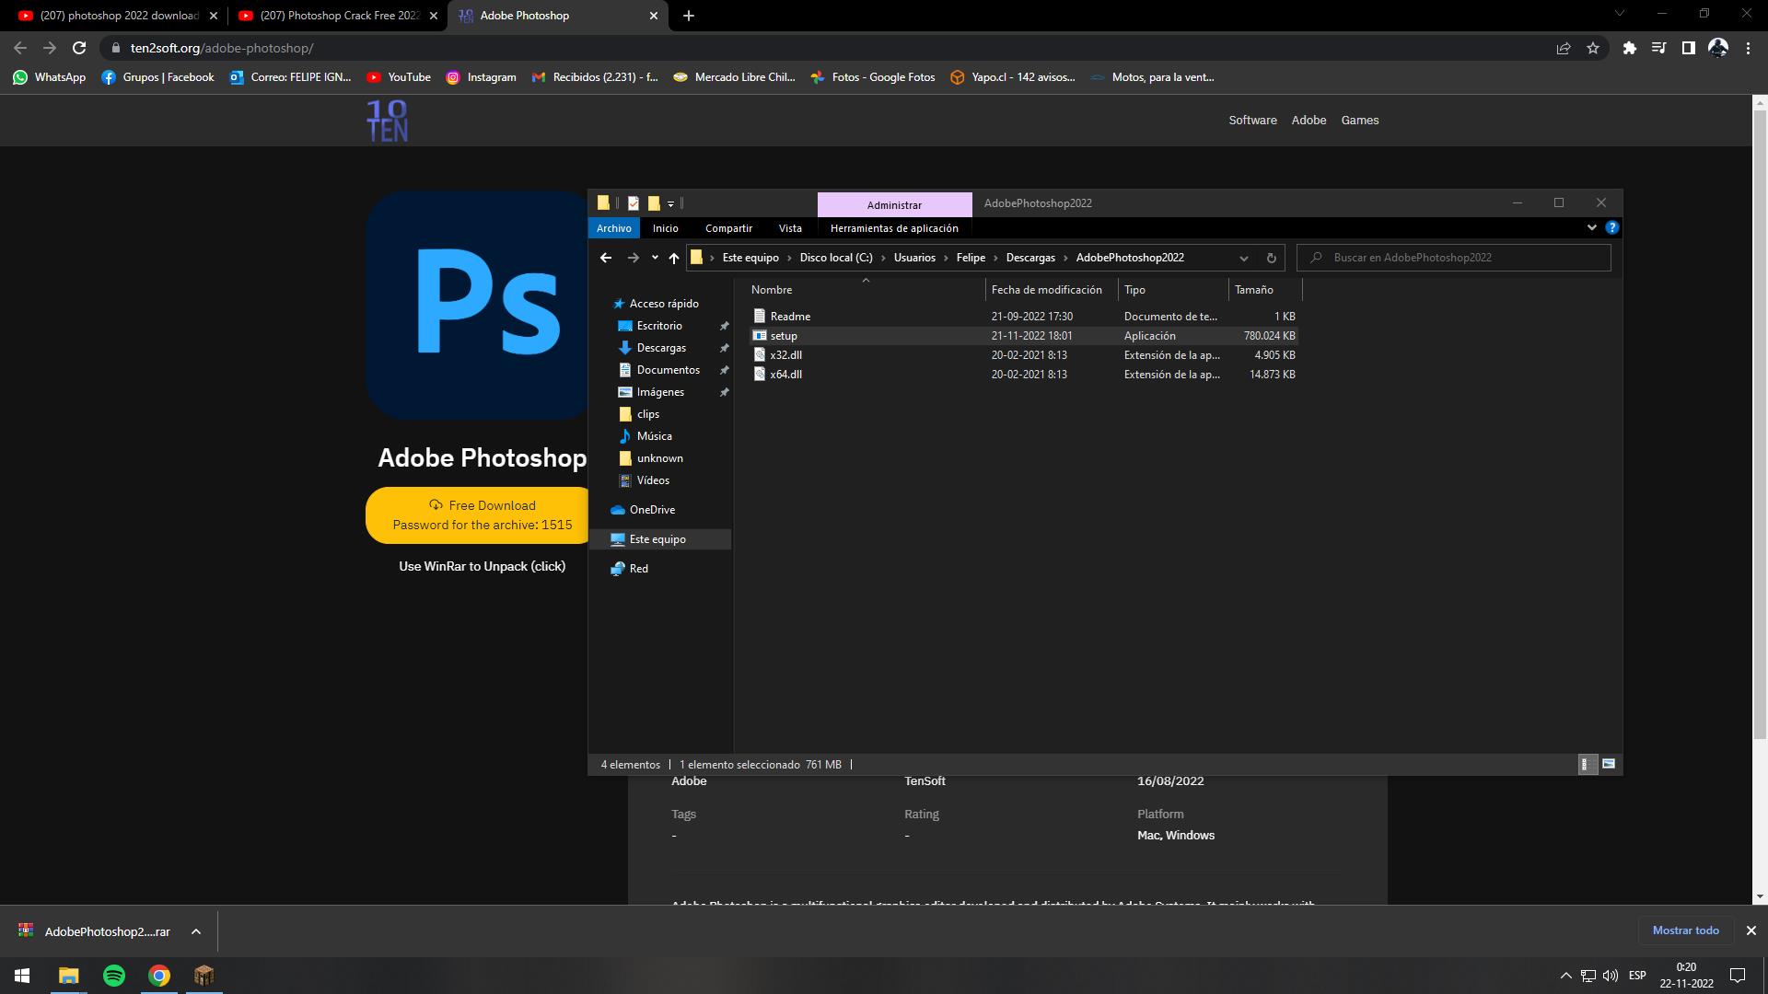Open address bar history dropdown

tap(1243, 258)
